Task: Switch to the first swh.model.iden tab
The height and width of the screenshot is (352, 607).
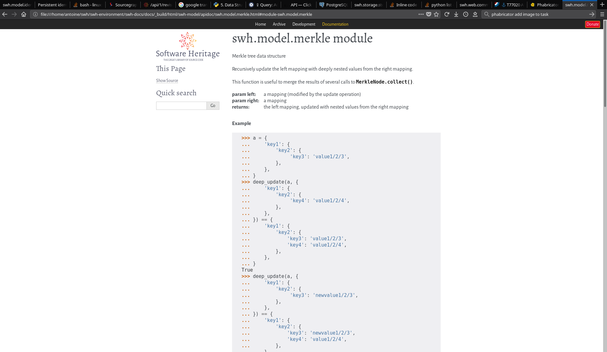Action: tap(17, 5)
